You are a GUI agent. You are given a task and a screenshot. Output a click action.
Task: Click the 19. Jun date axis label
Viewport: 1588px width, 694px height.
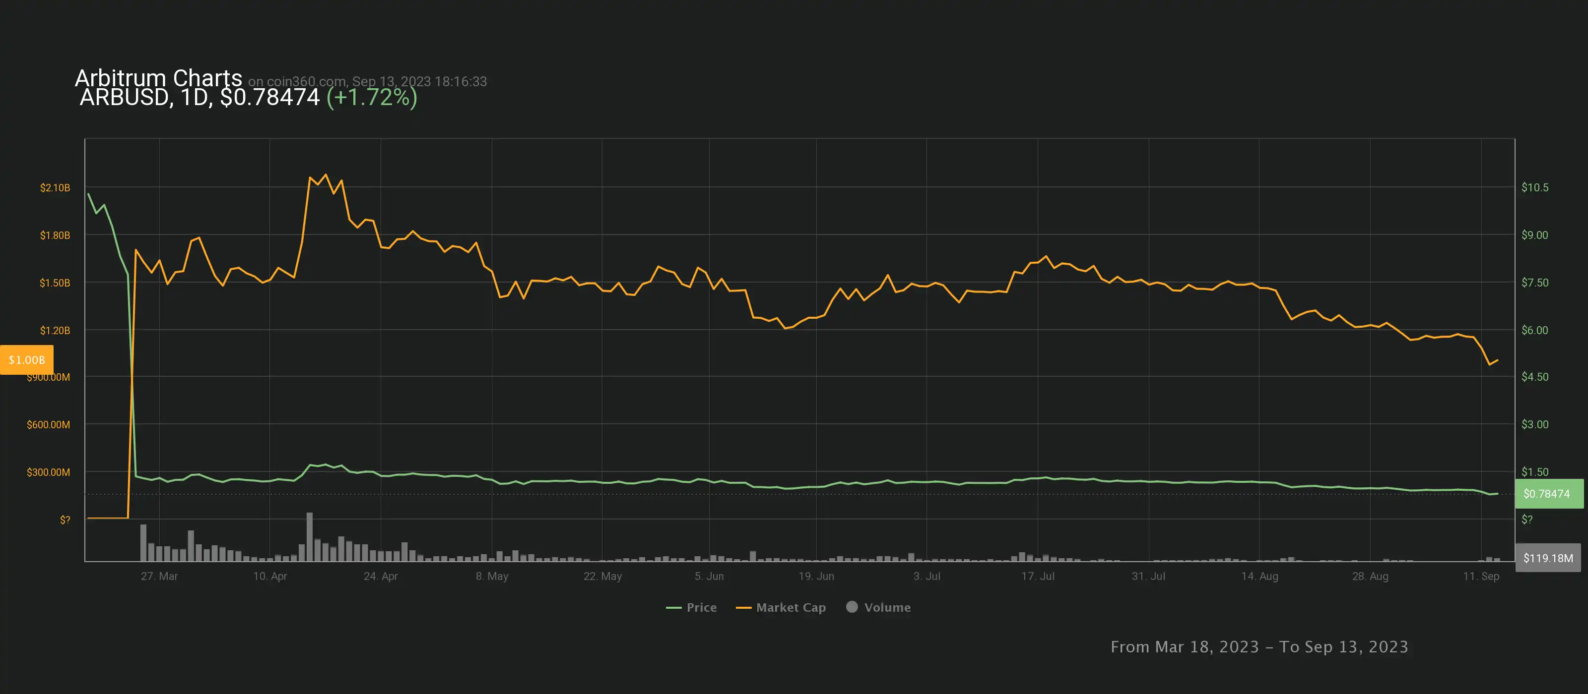tap(816, 576)
